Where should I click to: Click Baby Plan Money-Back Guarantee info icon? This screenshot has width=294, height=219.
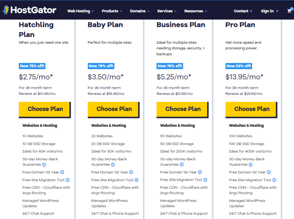(x=113, y=165)
